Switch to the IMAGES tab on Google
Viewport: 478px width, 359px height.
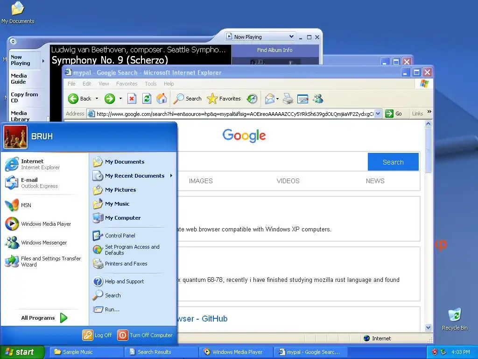coord(201,181)
